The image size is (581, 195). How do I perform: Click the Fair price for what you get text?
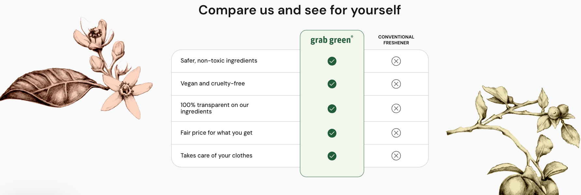(217, 133)
